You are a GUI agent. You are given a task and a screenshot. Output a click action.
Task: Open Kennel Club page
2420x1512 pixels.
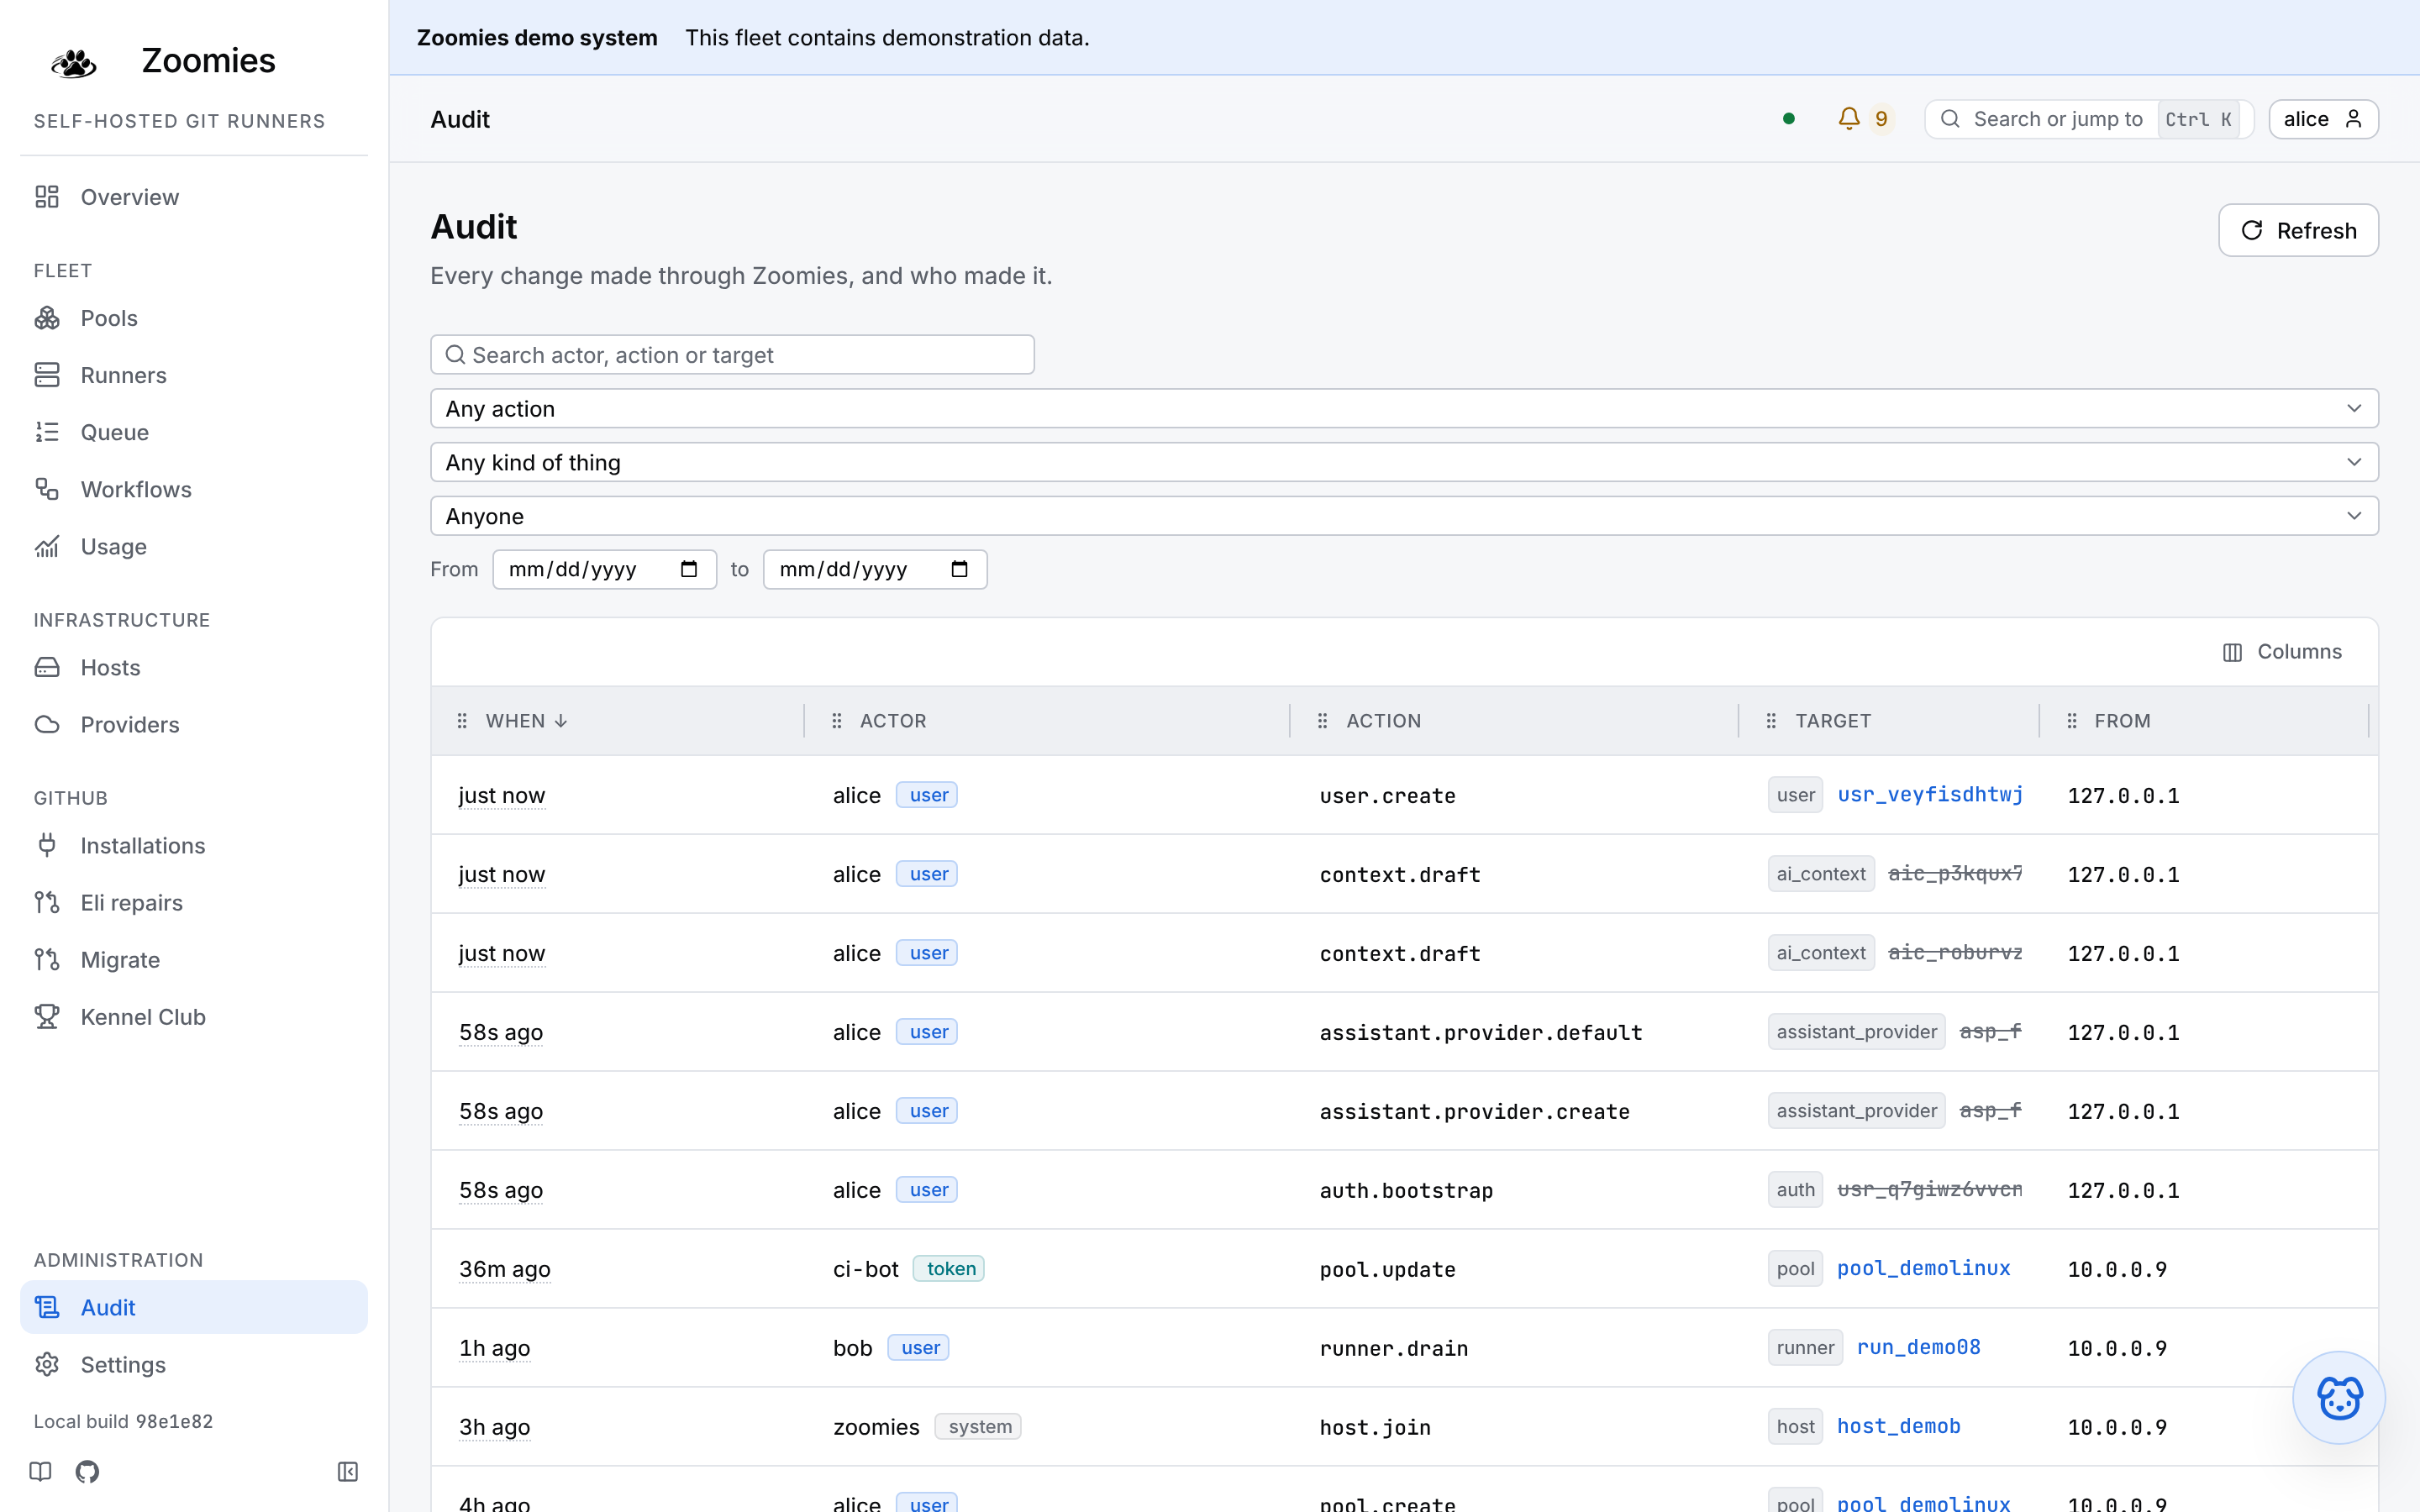(x=194, y=1016)
